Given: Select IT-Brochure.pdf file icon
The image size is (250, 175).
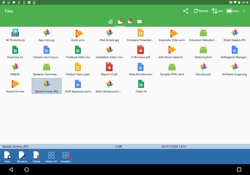Looking at the screenshot, I should (x=140, y=50).
